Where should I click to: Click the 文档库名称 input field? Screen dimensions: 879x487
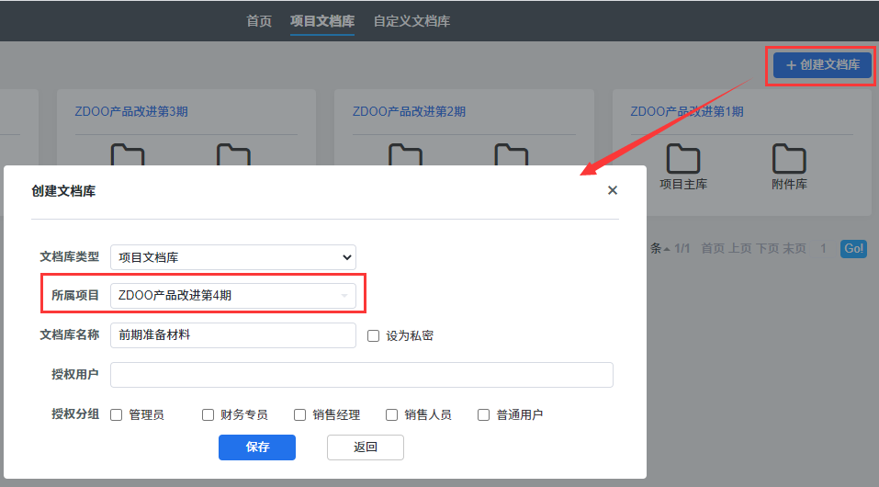[x=233, y=335]
